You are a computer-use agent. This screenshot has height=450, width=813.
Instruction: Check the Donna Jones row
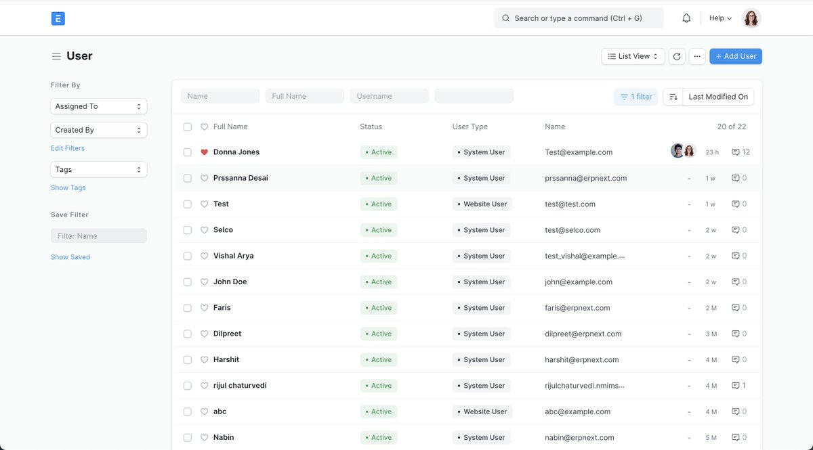[x=188, y=152]
